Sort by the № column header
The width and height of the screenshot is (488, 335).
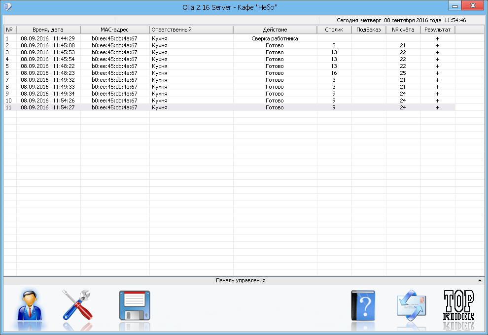pyautogui.click(x=10, y=30)
